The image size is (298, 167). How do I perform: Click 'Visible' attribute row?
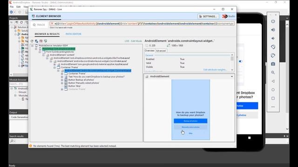pos(188,67)
